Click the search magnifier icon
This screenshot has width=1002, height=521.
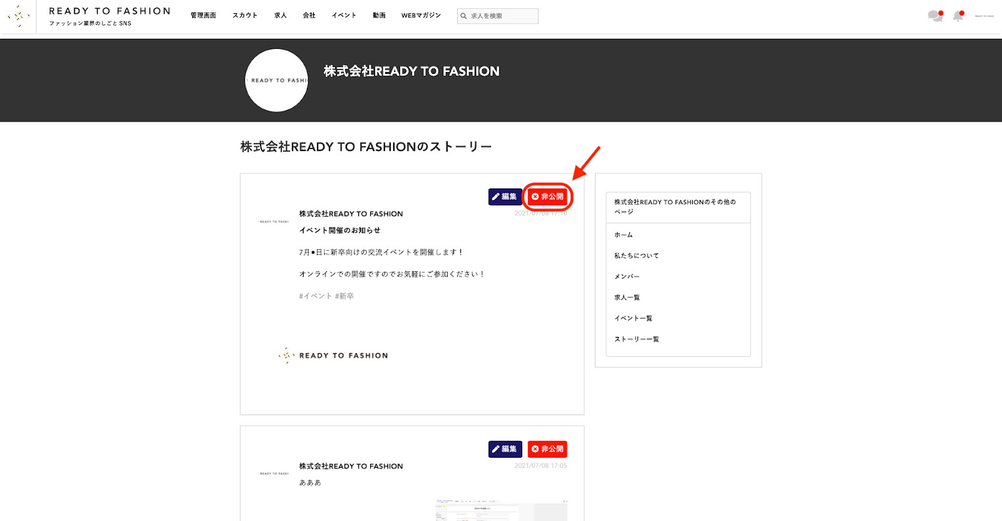click(x=463, y=16)
